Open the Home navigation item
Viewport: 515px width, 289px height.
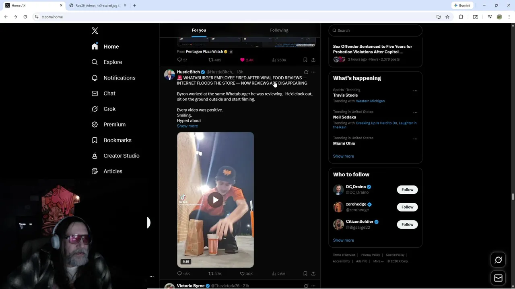105,47
